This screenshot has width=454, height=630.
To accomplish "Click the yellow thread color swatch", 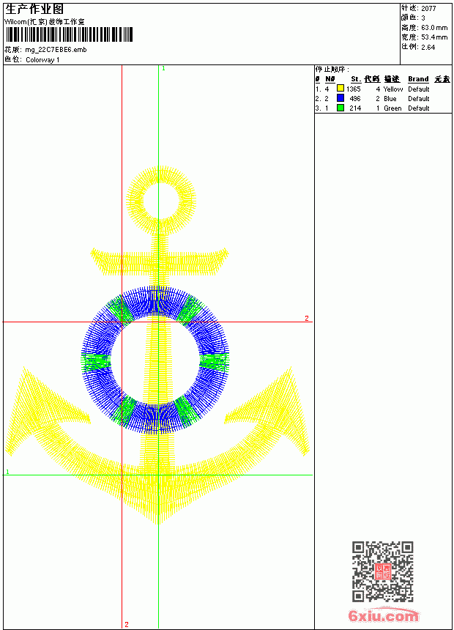I will point(340,89).
